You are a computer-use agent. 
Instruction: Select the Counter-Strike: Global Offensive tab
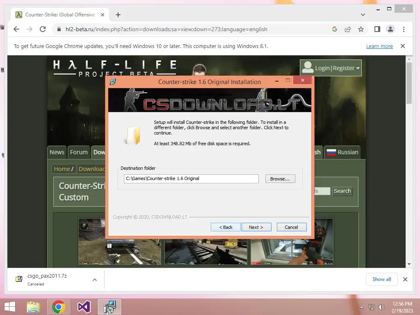click(x=60, y=15)
